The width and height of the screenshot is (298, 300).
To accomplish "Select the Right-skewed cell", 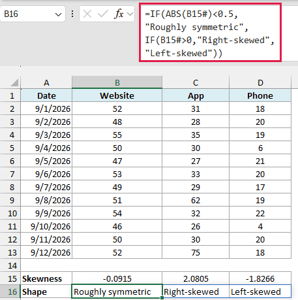I will pyautogui.click(x=196, y=292).
